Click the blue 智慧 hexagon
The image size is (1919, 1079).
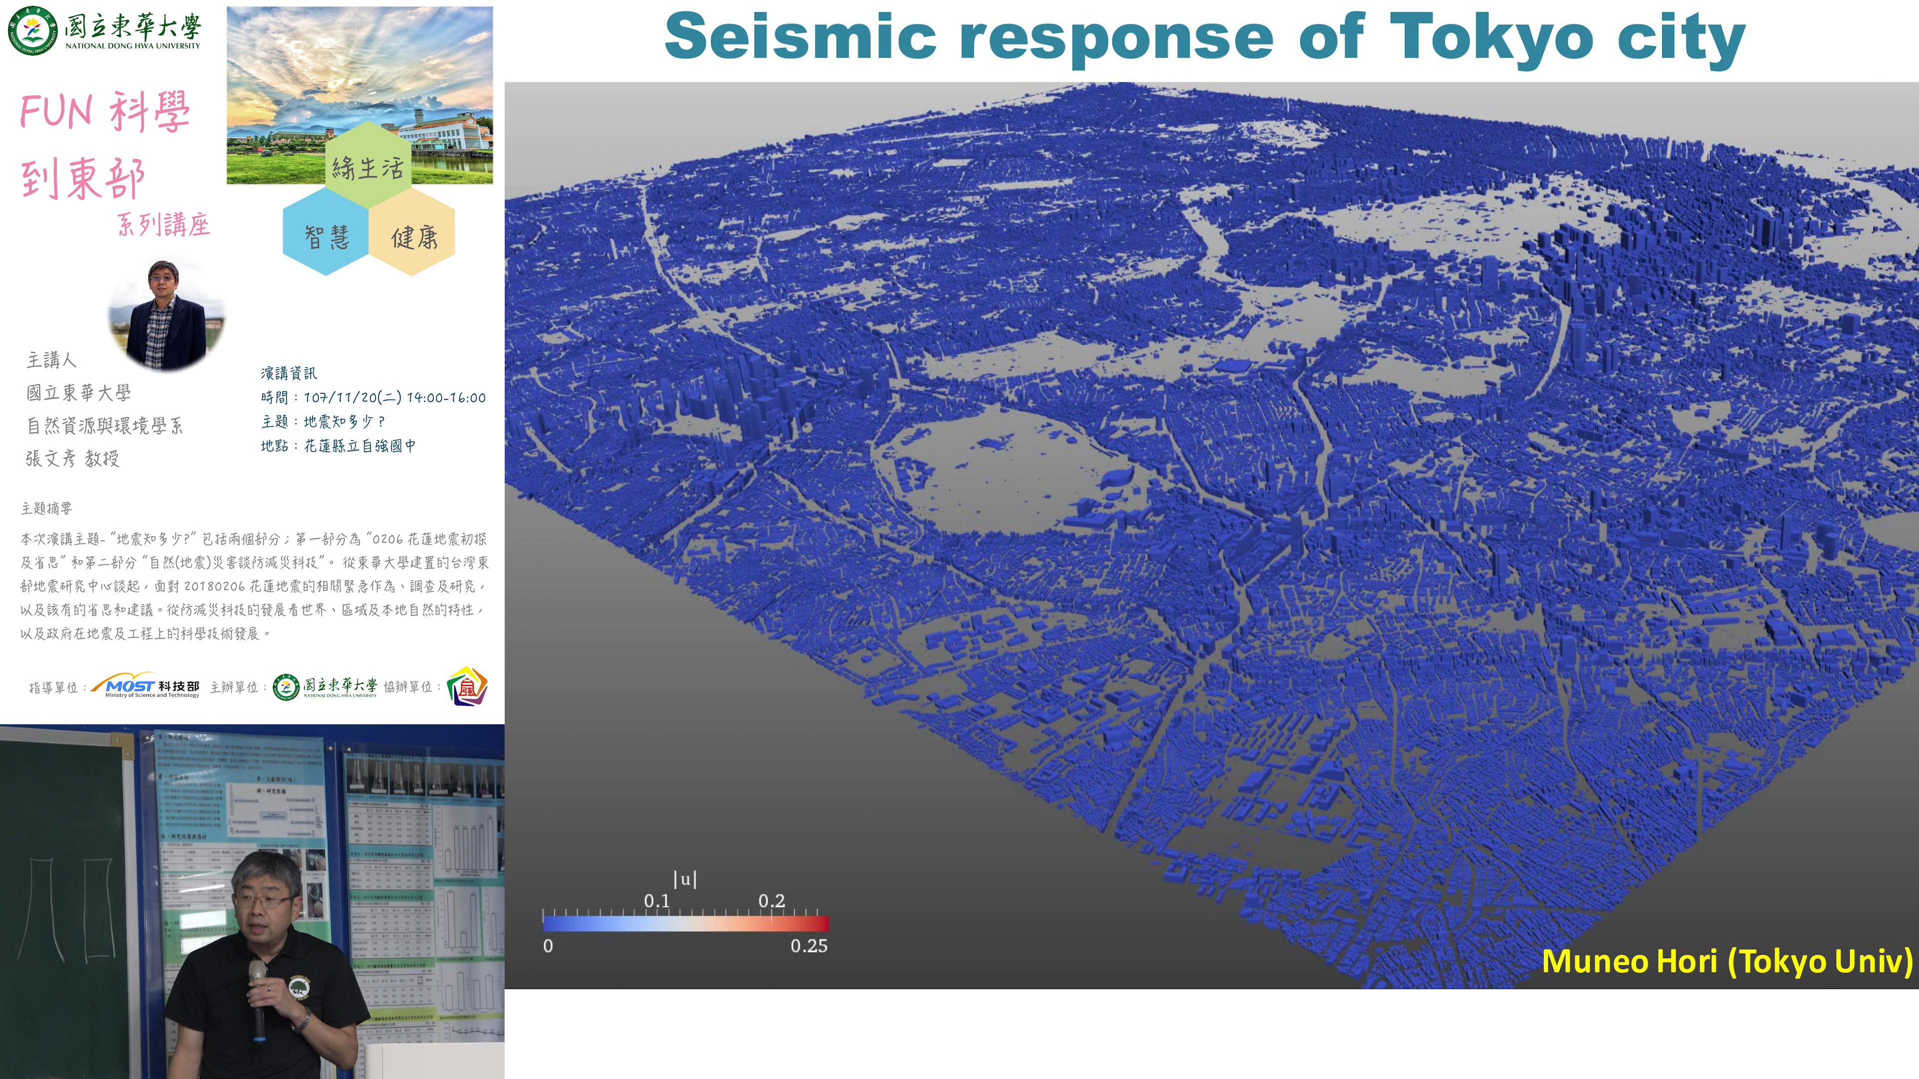click(325, 235)
